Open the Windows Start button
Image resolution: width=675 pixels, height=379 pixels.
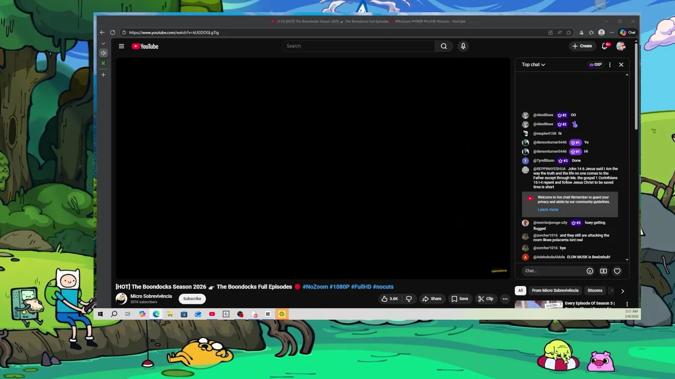100,314
